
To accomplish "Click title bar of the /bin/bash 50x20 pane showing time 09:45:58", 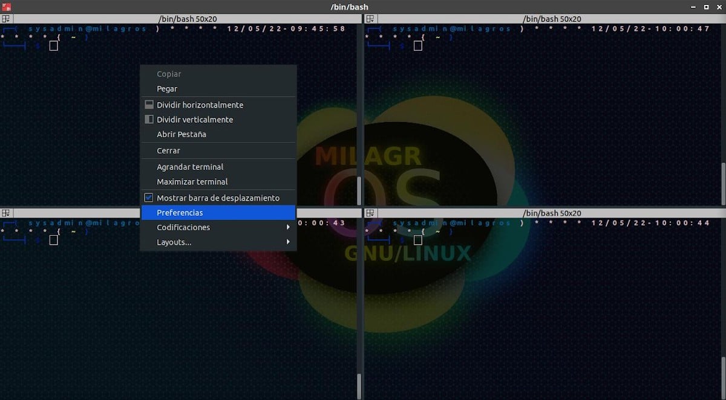I will (186, 19).
